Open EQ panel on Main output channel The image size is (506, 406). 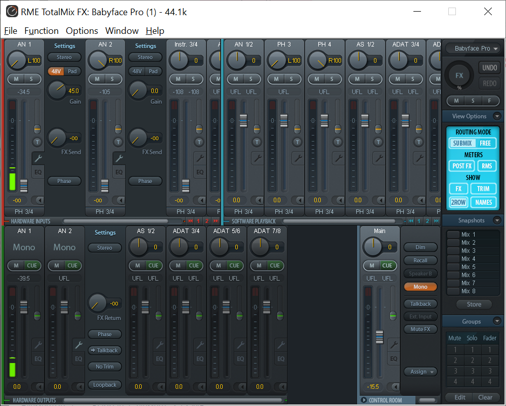click(x=394, y=358)
